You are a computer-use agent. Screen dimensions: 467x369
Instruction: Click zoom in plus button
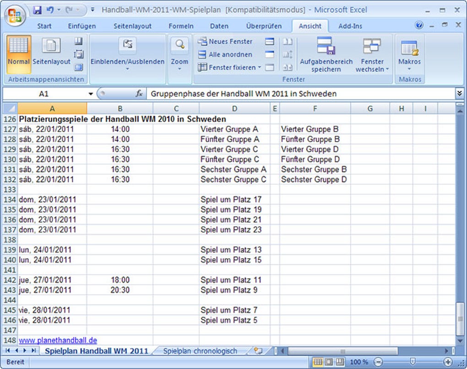tap(448, 362)
